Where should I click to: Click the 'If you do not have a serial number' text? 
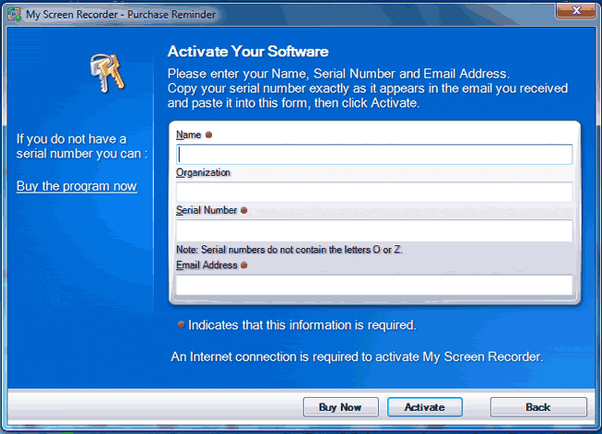(82, 146)
